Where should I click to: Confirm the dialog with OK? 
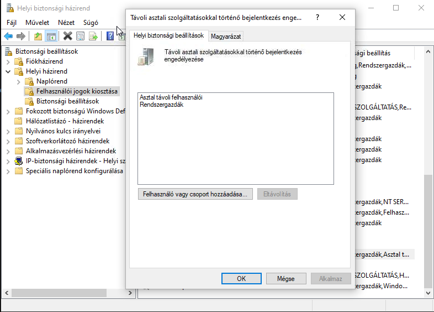241,279
